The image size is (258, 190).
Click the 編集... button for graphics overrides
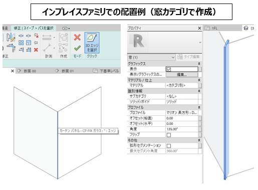[x=182, y=75]
